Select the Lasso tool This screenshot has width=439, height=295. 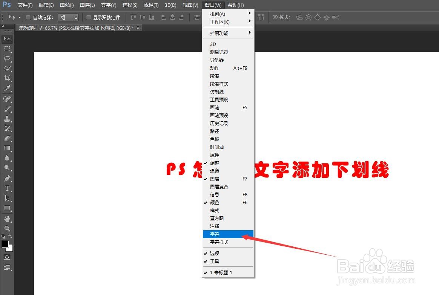coord(7,59)
